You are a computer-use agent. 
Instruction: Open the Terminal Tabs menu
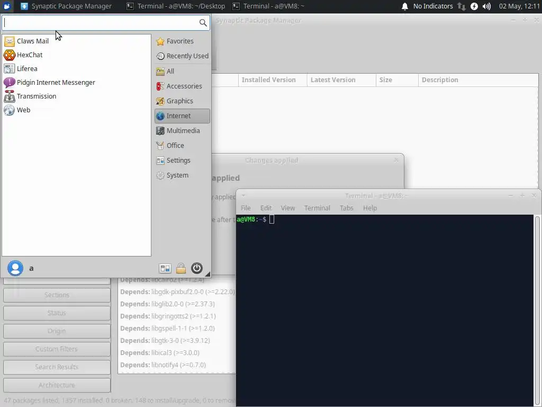pyautogui.click(x=346, y=208)
